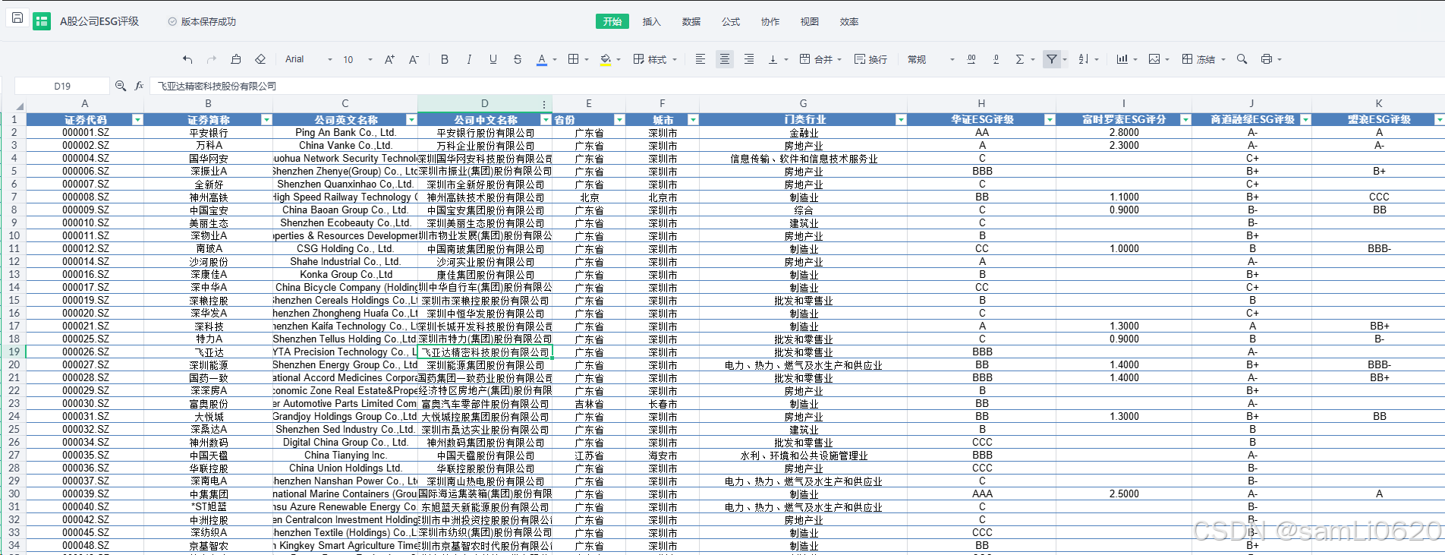Click the undo arrow icon

pyautogui.click(x=187, y=59)
